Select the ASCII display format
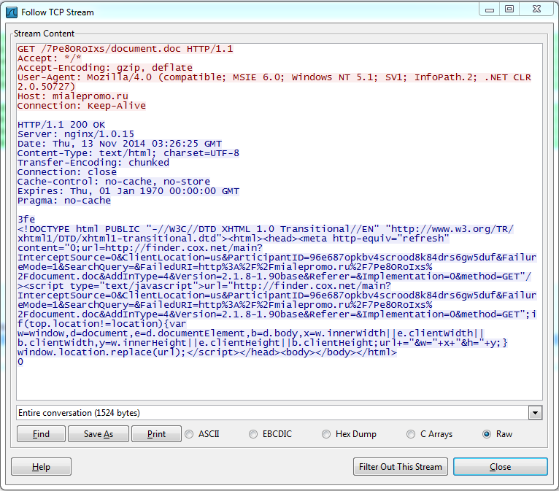Image resolution: width=559 pixels, height=491 pixels. (x=202, y=434)
